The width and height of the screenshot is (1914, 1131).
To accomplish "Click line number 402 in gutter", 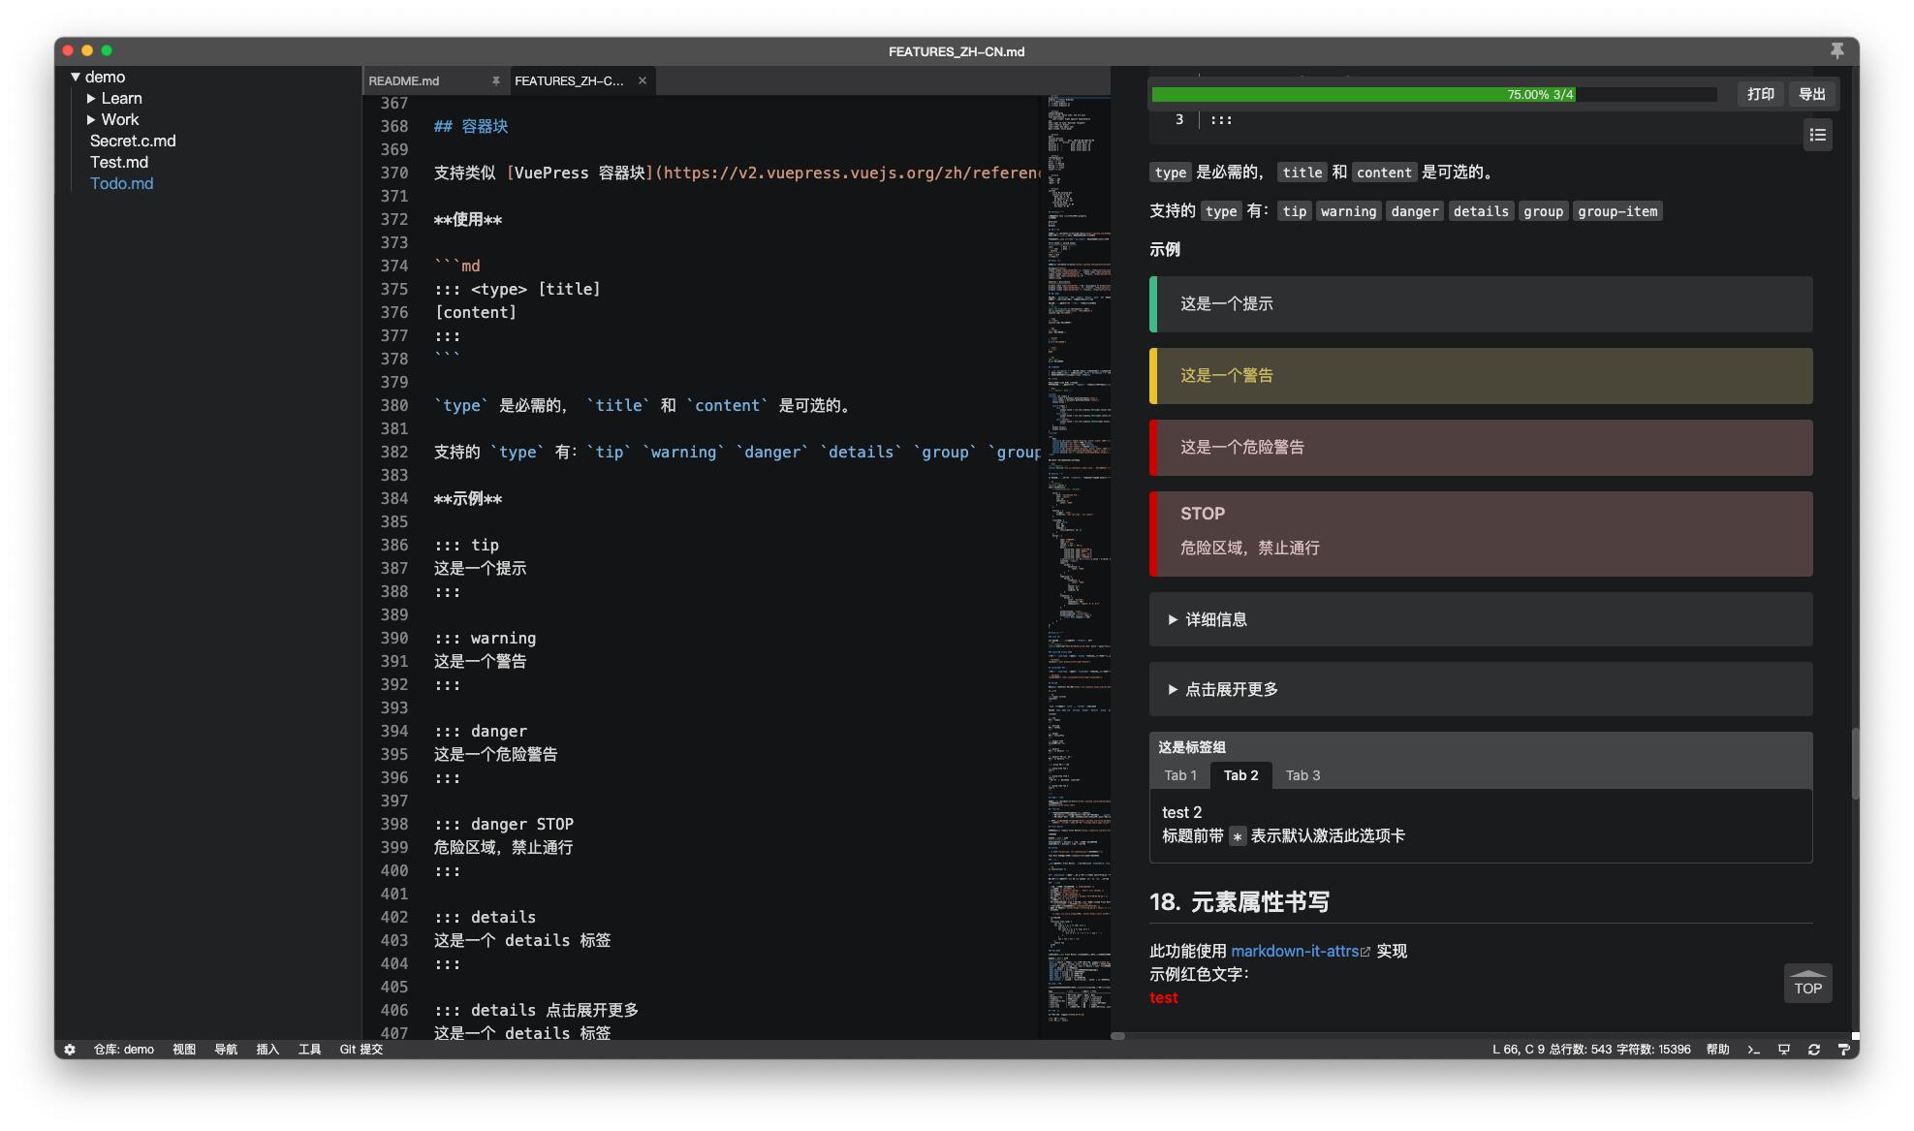I will (x=393, y=917).
